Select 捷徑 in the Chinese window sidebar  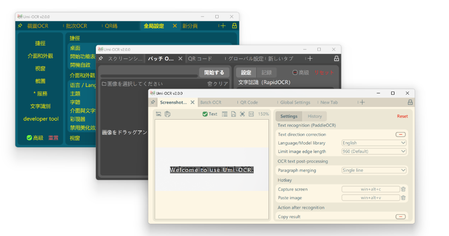coord(40,43)
